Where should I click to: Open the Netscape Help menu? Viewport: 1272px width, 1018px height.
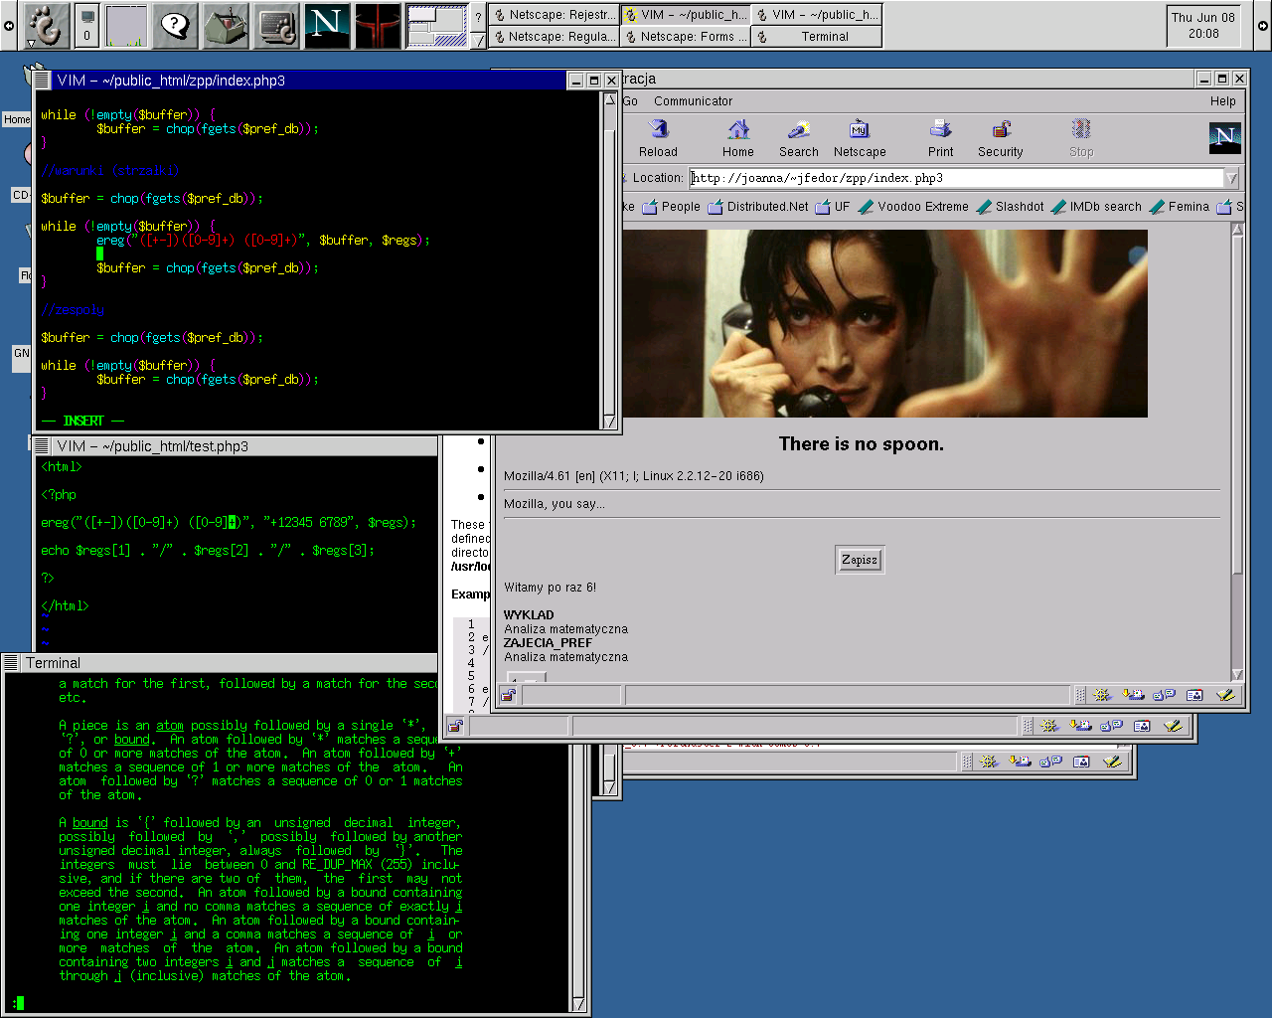(x=1223, y=101)
